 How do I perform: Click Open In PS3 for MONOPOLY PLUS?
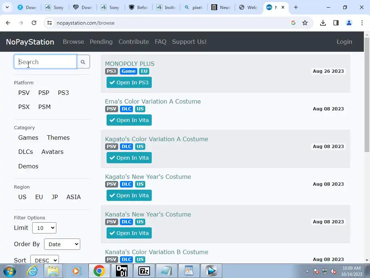(129, 82)
